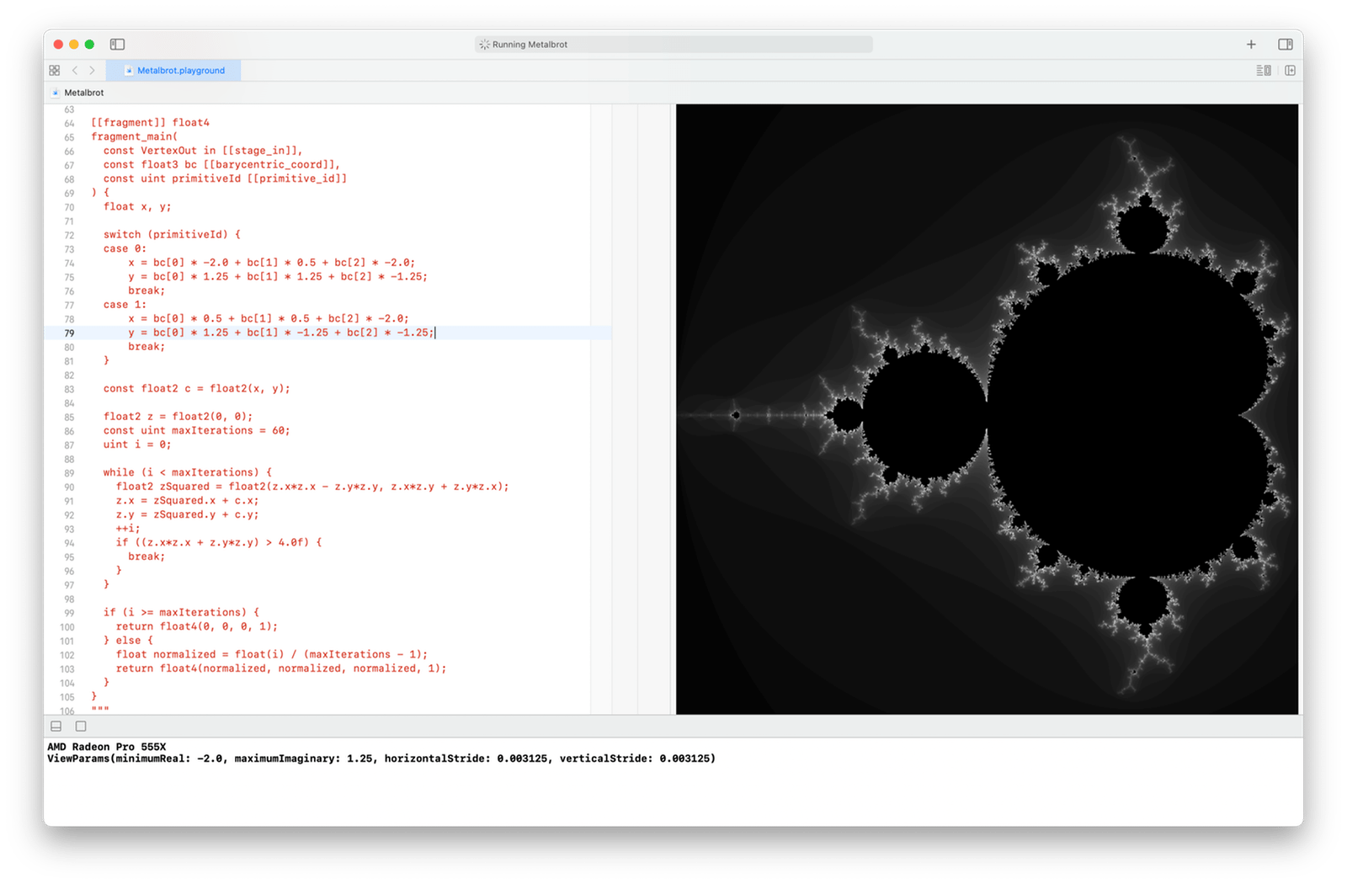Click line number 89 in gutter
This screenshot has width=1347, height=884.
69,473
